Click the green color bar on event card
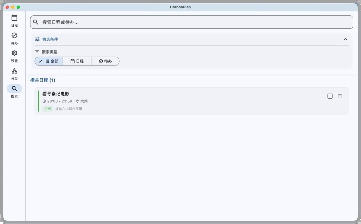This screenshot has width=361, height=224. (x=38, y=101)
